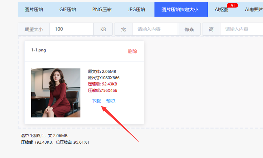Click the 宽 width input field
263x158 pixels.
coord(155,29)
